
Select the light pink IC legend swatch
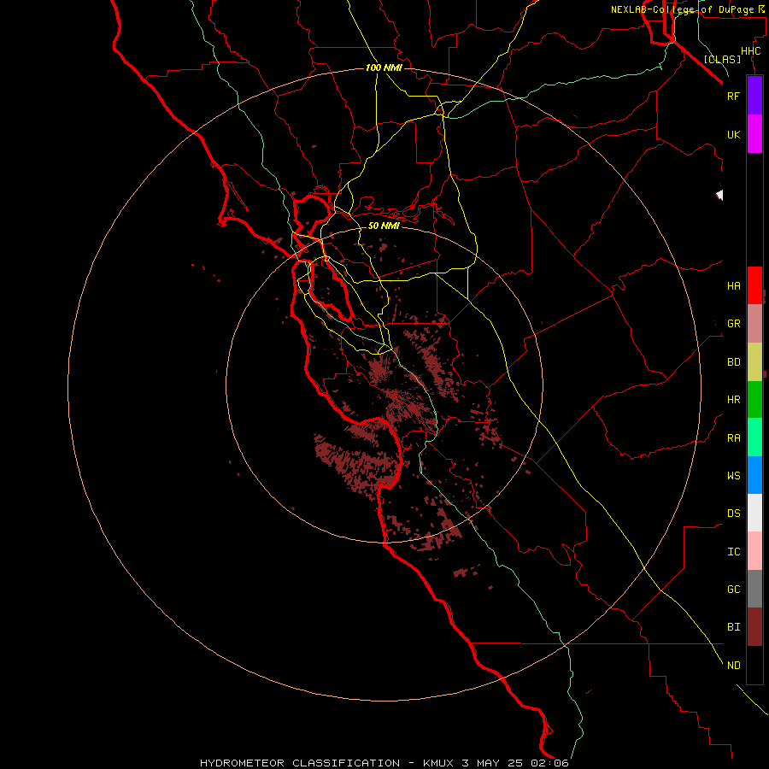coord(754,551)
